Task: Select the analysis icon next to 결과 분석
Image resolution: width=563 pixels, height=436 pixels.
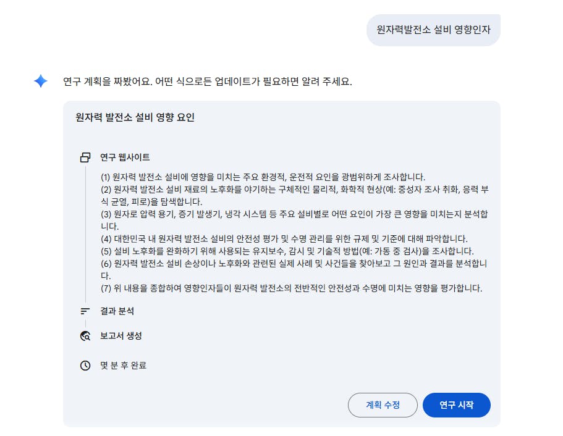Action: (x=85, y=311)
